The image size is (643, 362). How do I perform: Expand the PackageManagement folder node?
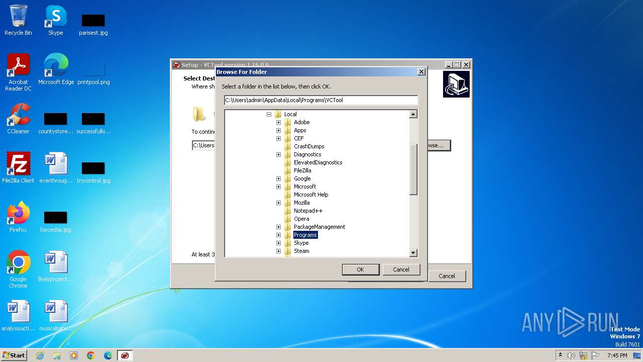(278, 227)
